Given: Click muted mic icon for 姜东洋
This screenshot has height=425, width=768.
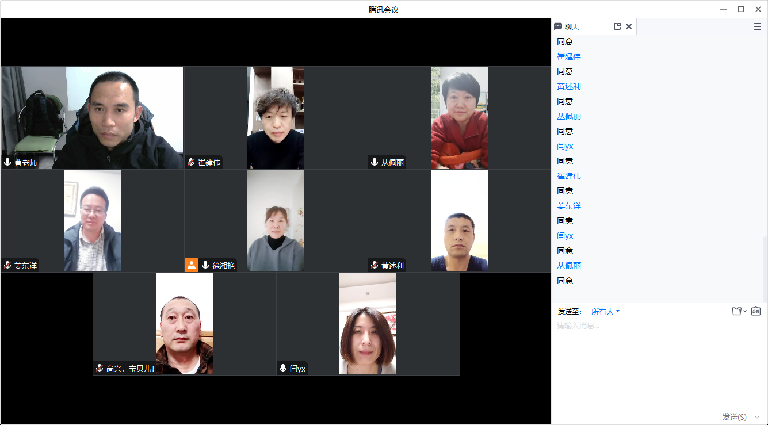Looking at the screenshot, I should [x=7, y=266].
